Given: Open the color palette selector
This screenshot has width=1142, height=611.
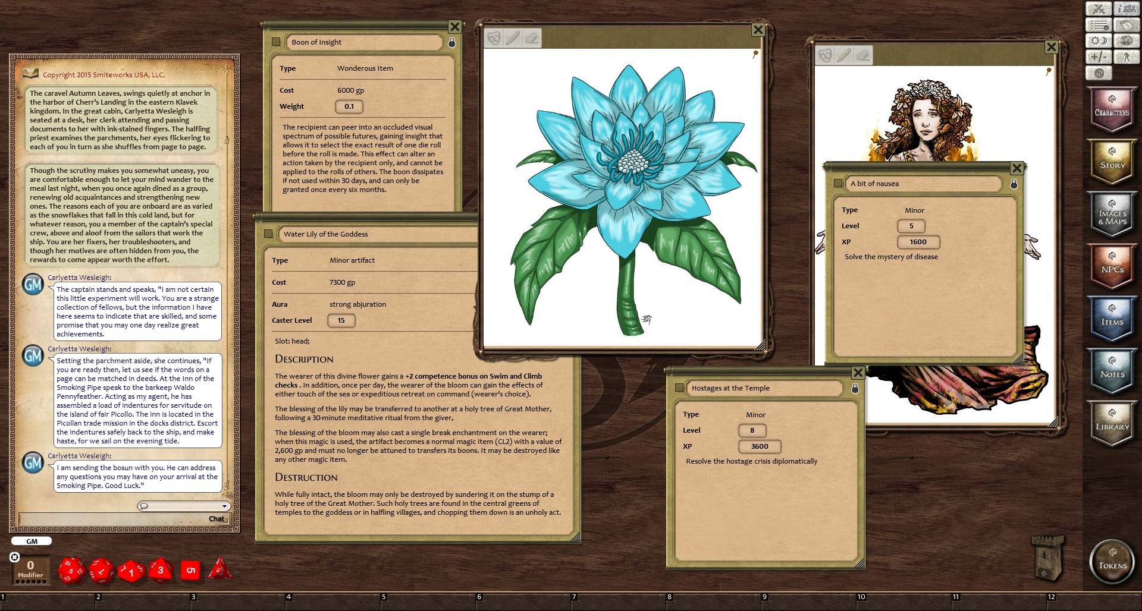Looking at the screenshot, I should [1127, 40].
